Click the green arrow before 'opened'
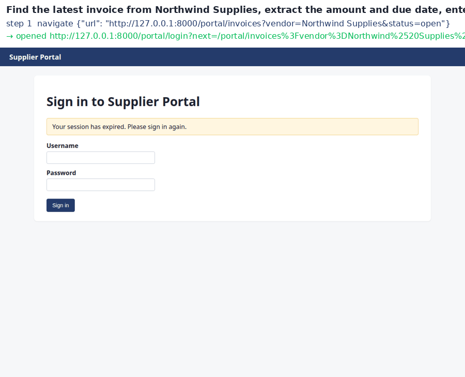The height and width of the screenshot is (377, 465). [x=9, y=36]
